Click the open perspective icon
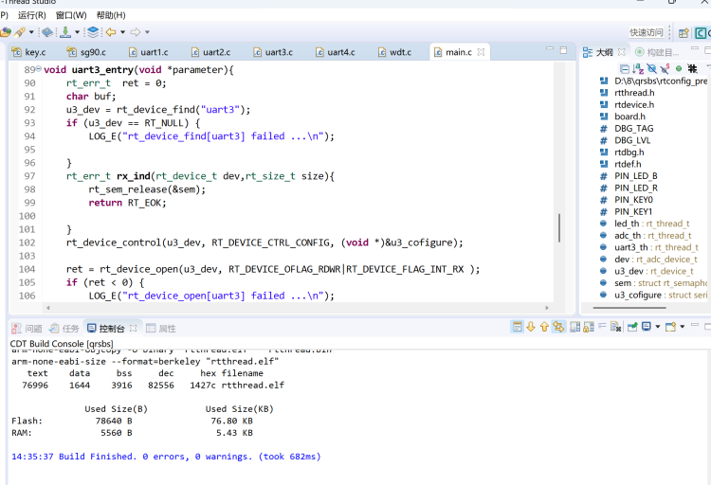Image resolution: width=711 pixels, height=485 pixels. point(684,32)
